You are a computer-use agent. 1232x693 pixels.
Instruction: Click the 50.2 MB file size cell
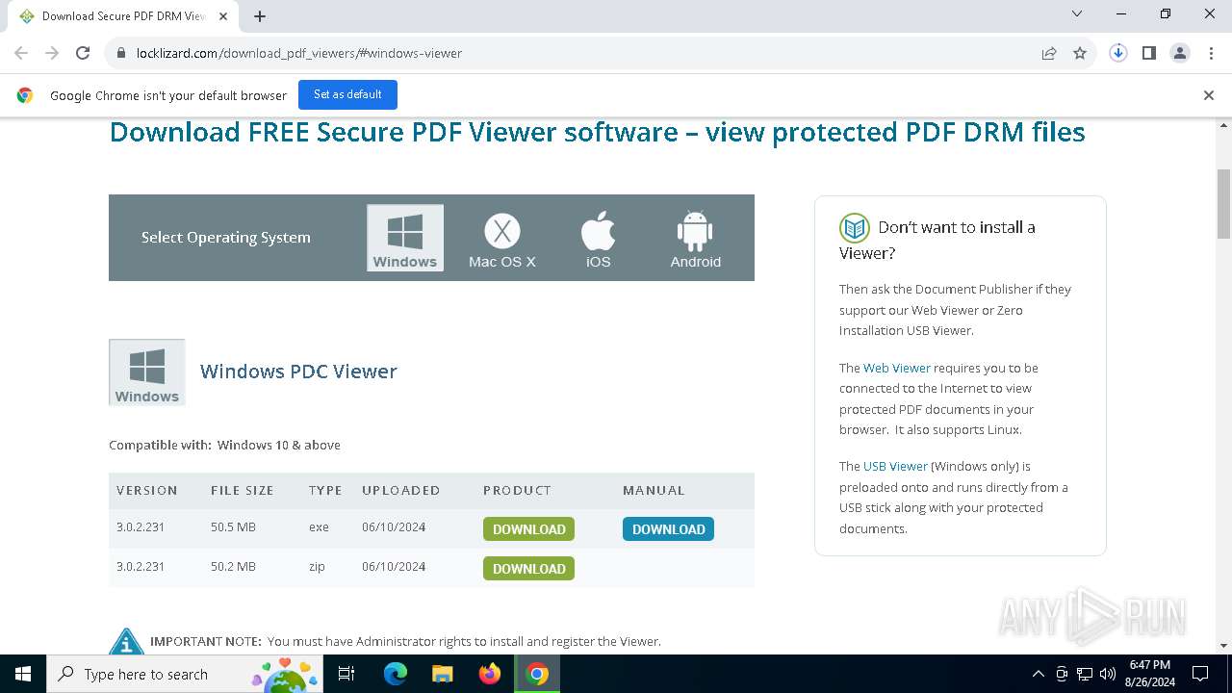pyautogui.click(x=233, y=567)
